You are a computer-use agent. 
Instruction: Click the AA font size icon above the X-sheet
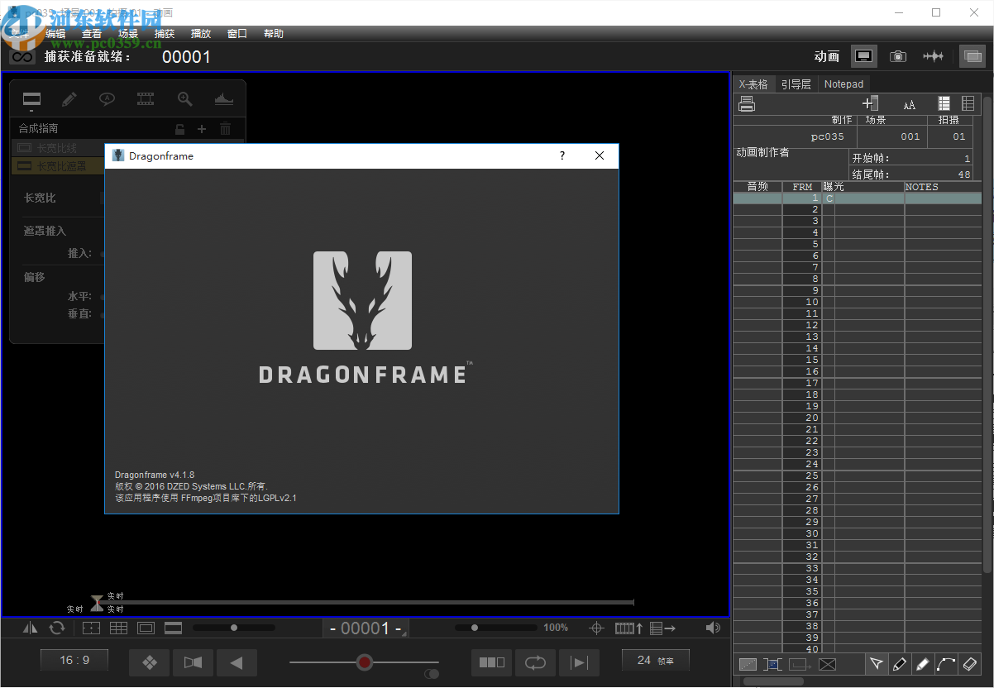click(910, 104)
